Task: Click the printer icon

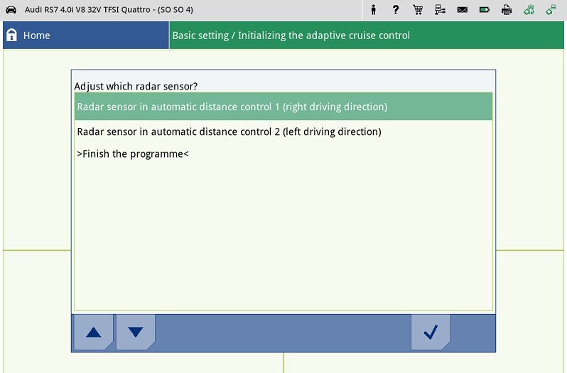Action: click(506, 10)
